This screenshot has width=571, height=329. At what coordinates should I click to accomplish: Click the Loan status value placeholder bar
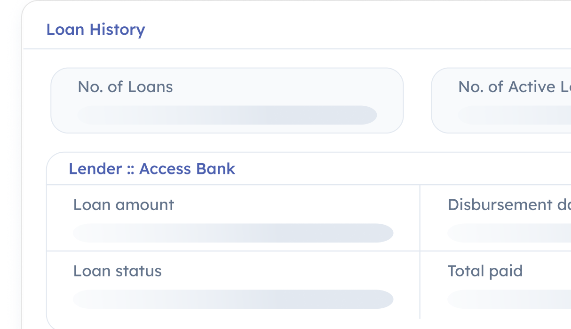pyautogui.click(x=233, y=299)
